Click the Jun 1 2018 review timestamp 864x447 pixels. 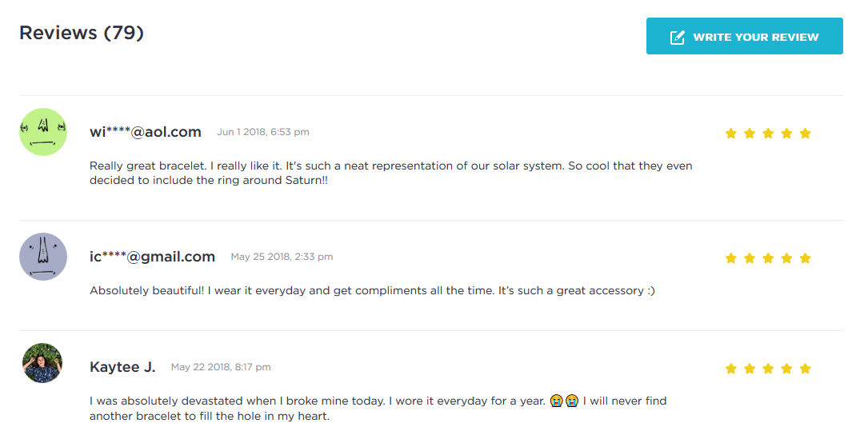coord(262,132)
